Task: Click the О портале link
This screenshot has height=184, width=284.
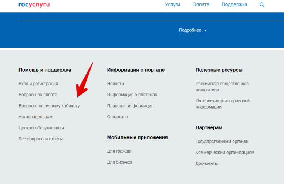Action: click(117, 117)
